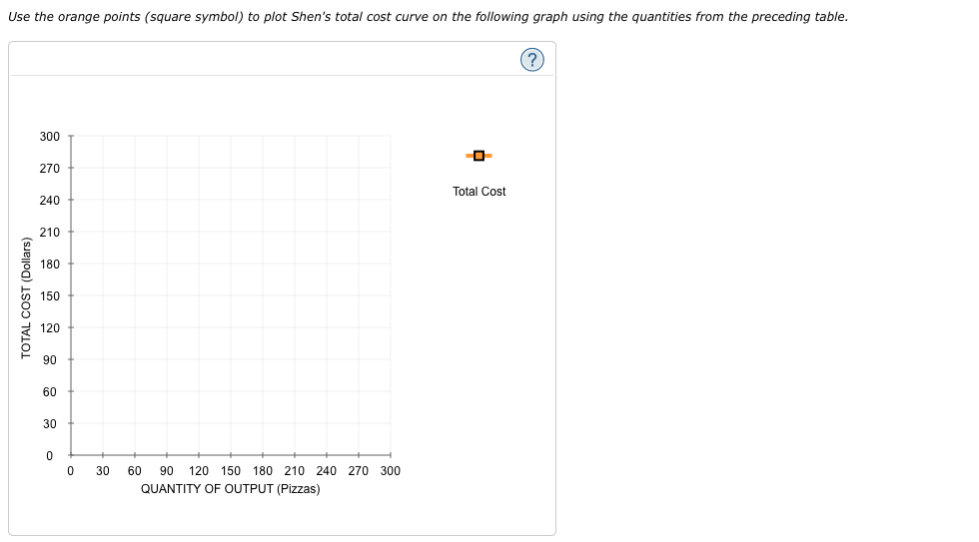
Task: Plot point at quantity 90, cost 120
Action: [167, 327]
